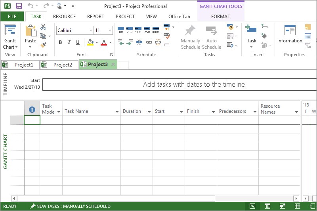This screenshot has width=317, height=211.
Task: Open the RESOURCE ribbon tab
Action: coord(64,17)
